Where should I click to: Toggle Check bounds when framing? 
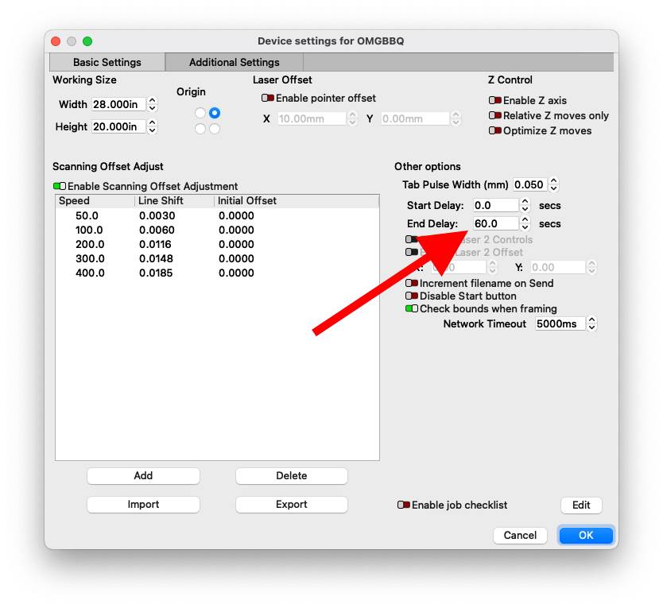[x=412, y=309]
